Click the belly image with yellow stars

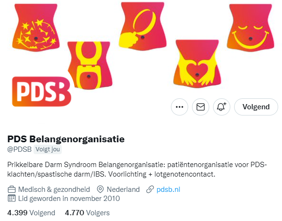tap(36, 27)
